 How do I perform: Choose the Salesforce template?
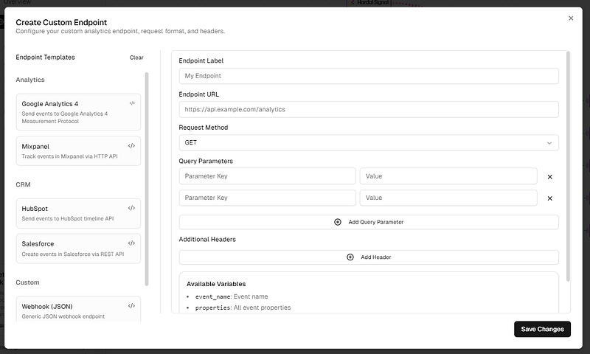[78, 249]
